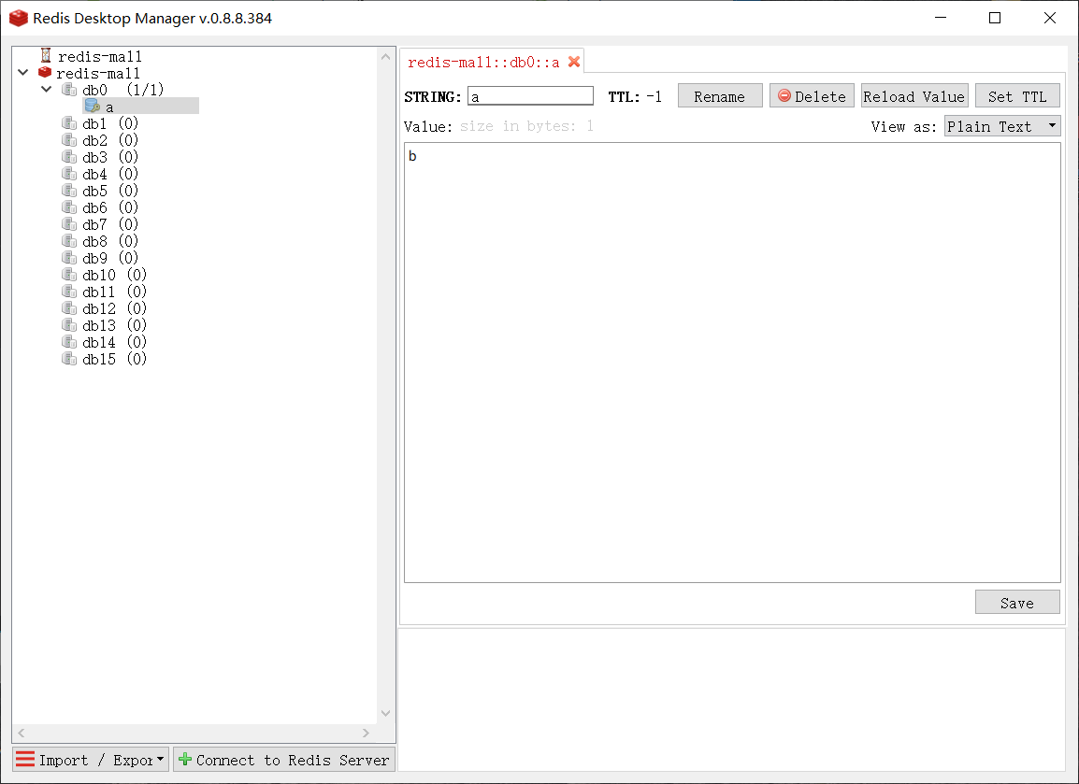This screenshot has width=1079, height=784.
Task: Click into the value text area containing b
Action: tap(732, 363)
